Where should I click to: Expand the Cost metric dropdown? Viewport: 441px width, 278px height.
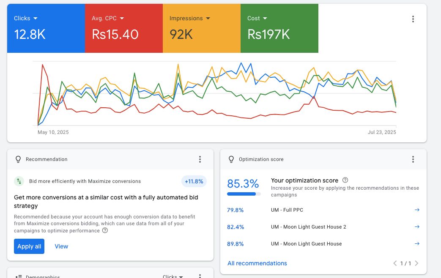click(265, 19)
